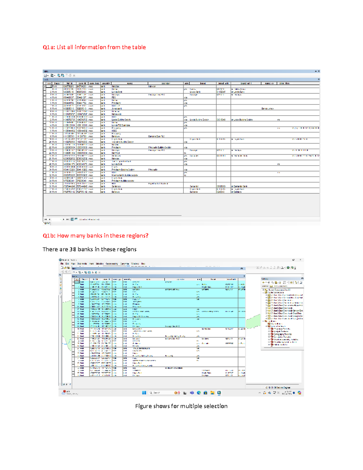Click the 'brand' column header in upper table
This screenshot has width=363, height=470.
click(x=203, y=83)
